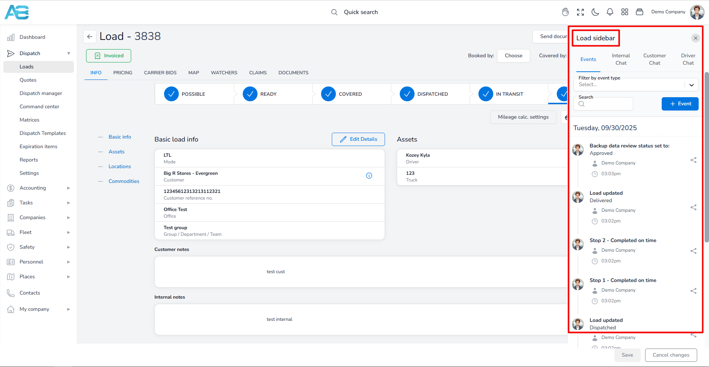This screenshot has width=709, height=367.
Task: Open the Internal Chat tab
Action: click(x=621, y=60)
